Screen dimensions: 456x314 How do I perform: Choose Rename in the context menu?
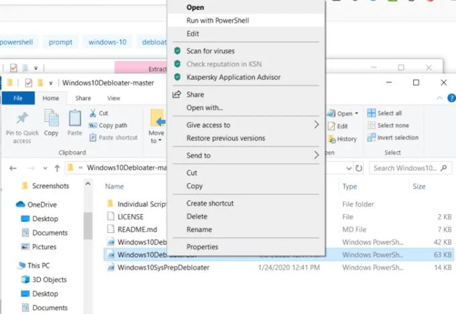[246, 230]
